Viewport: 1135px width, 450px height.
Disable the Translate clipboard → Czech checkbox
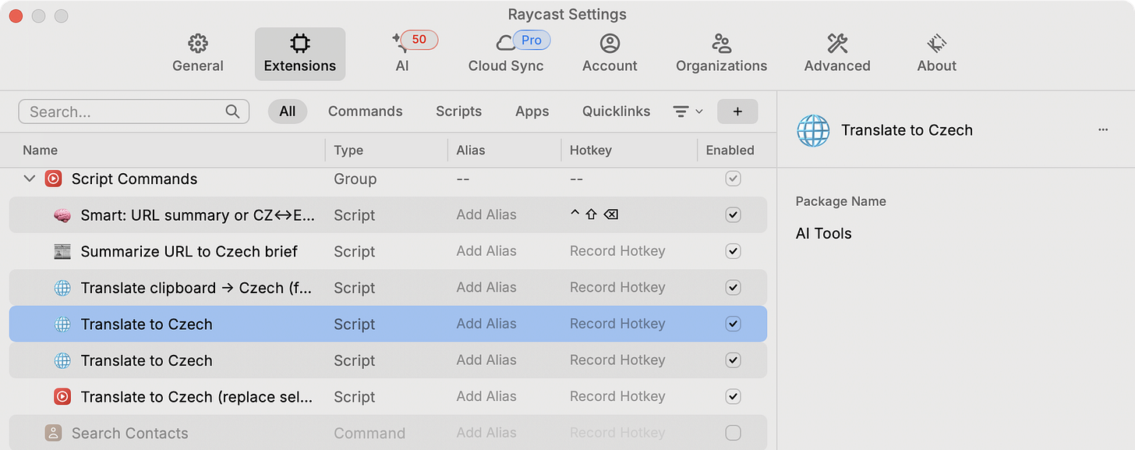tap(733, 288)
